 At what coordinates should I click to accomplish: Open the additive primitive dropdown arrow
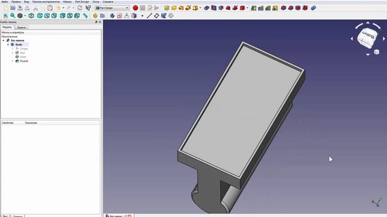pos(200,8)
